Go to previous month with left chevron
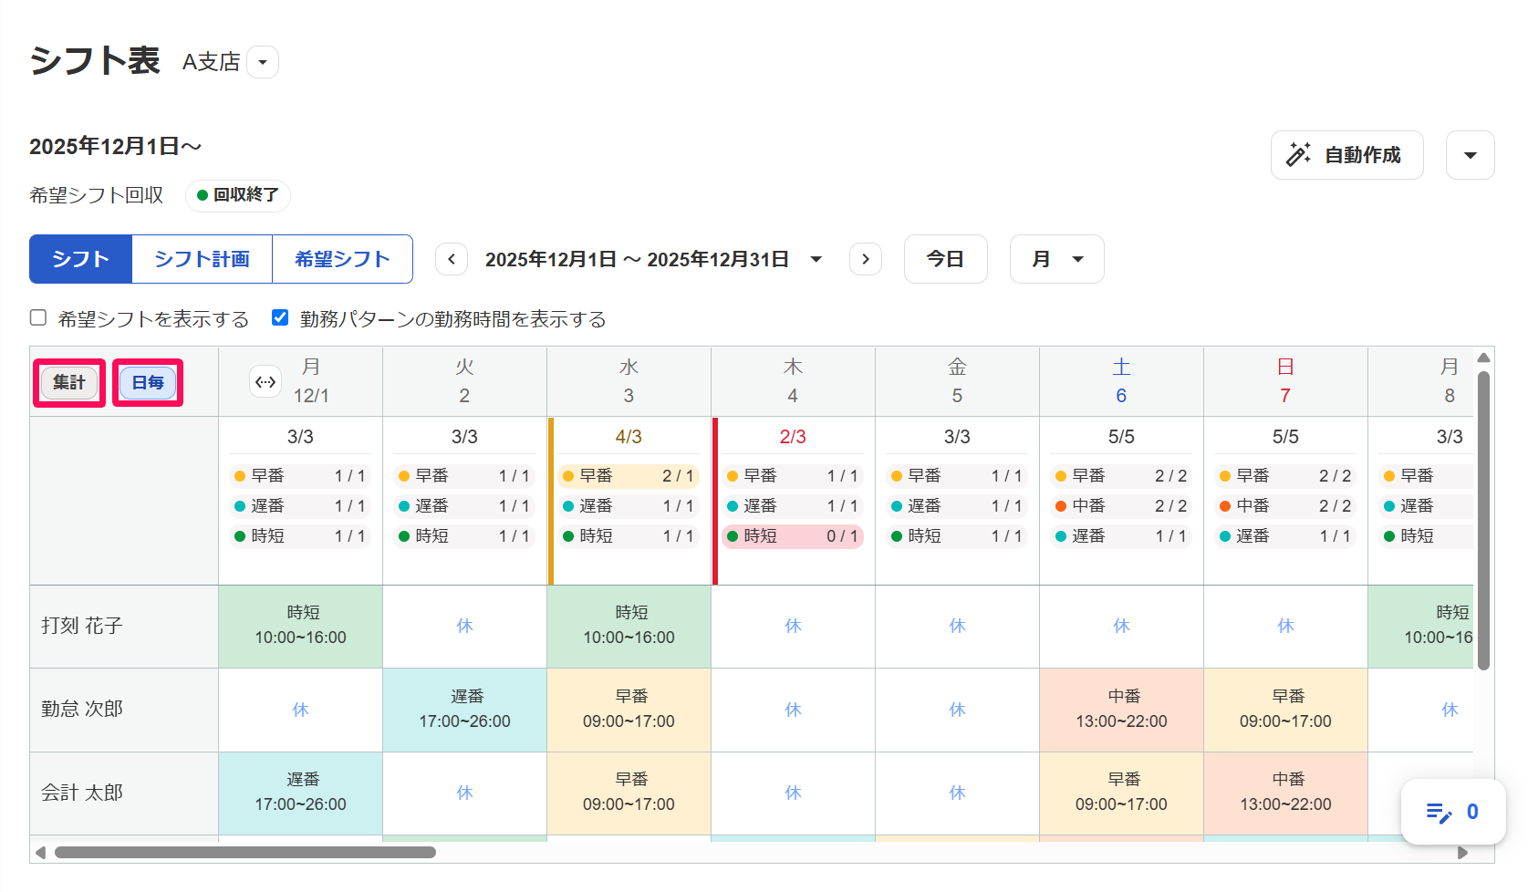This screenshot has height=892, width=1528. [452, 259]
